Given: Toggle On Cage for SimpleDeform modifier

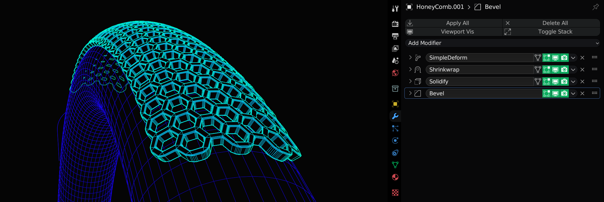Looking at the screenshot, I should 538,58.
